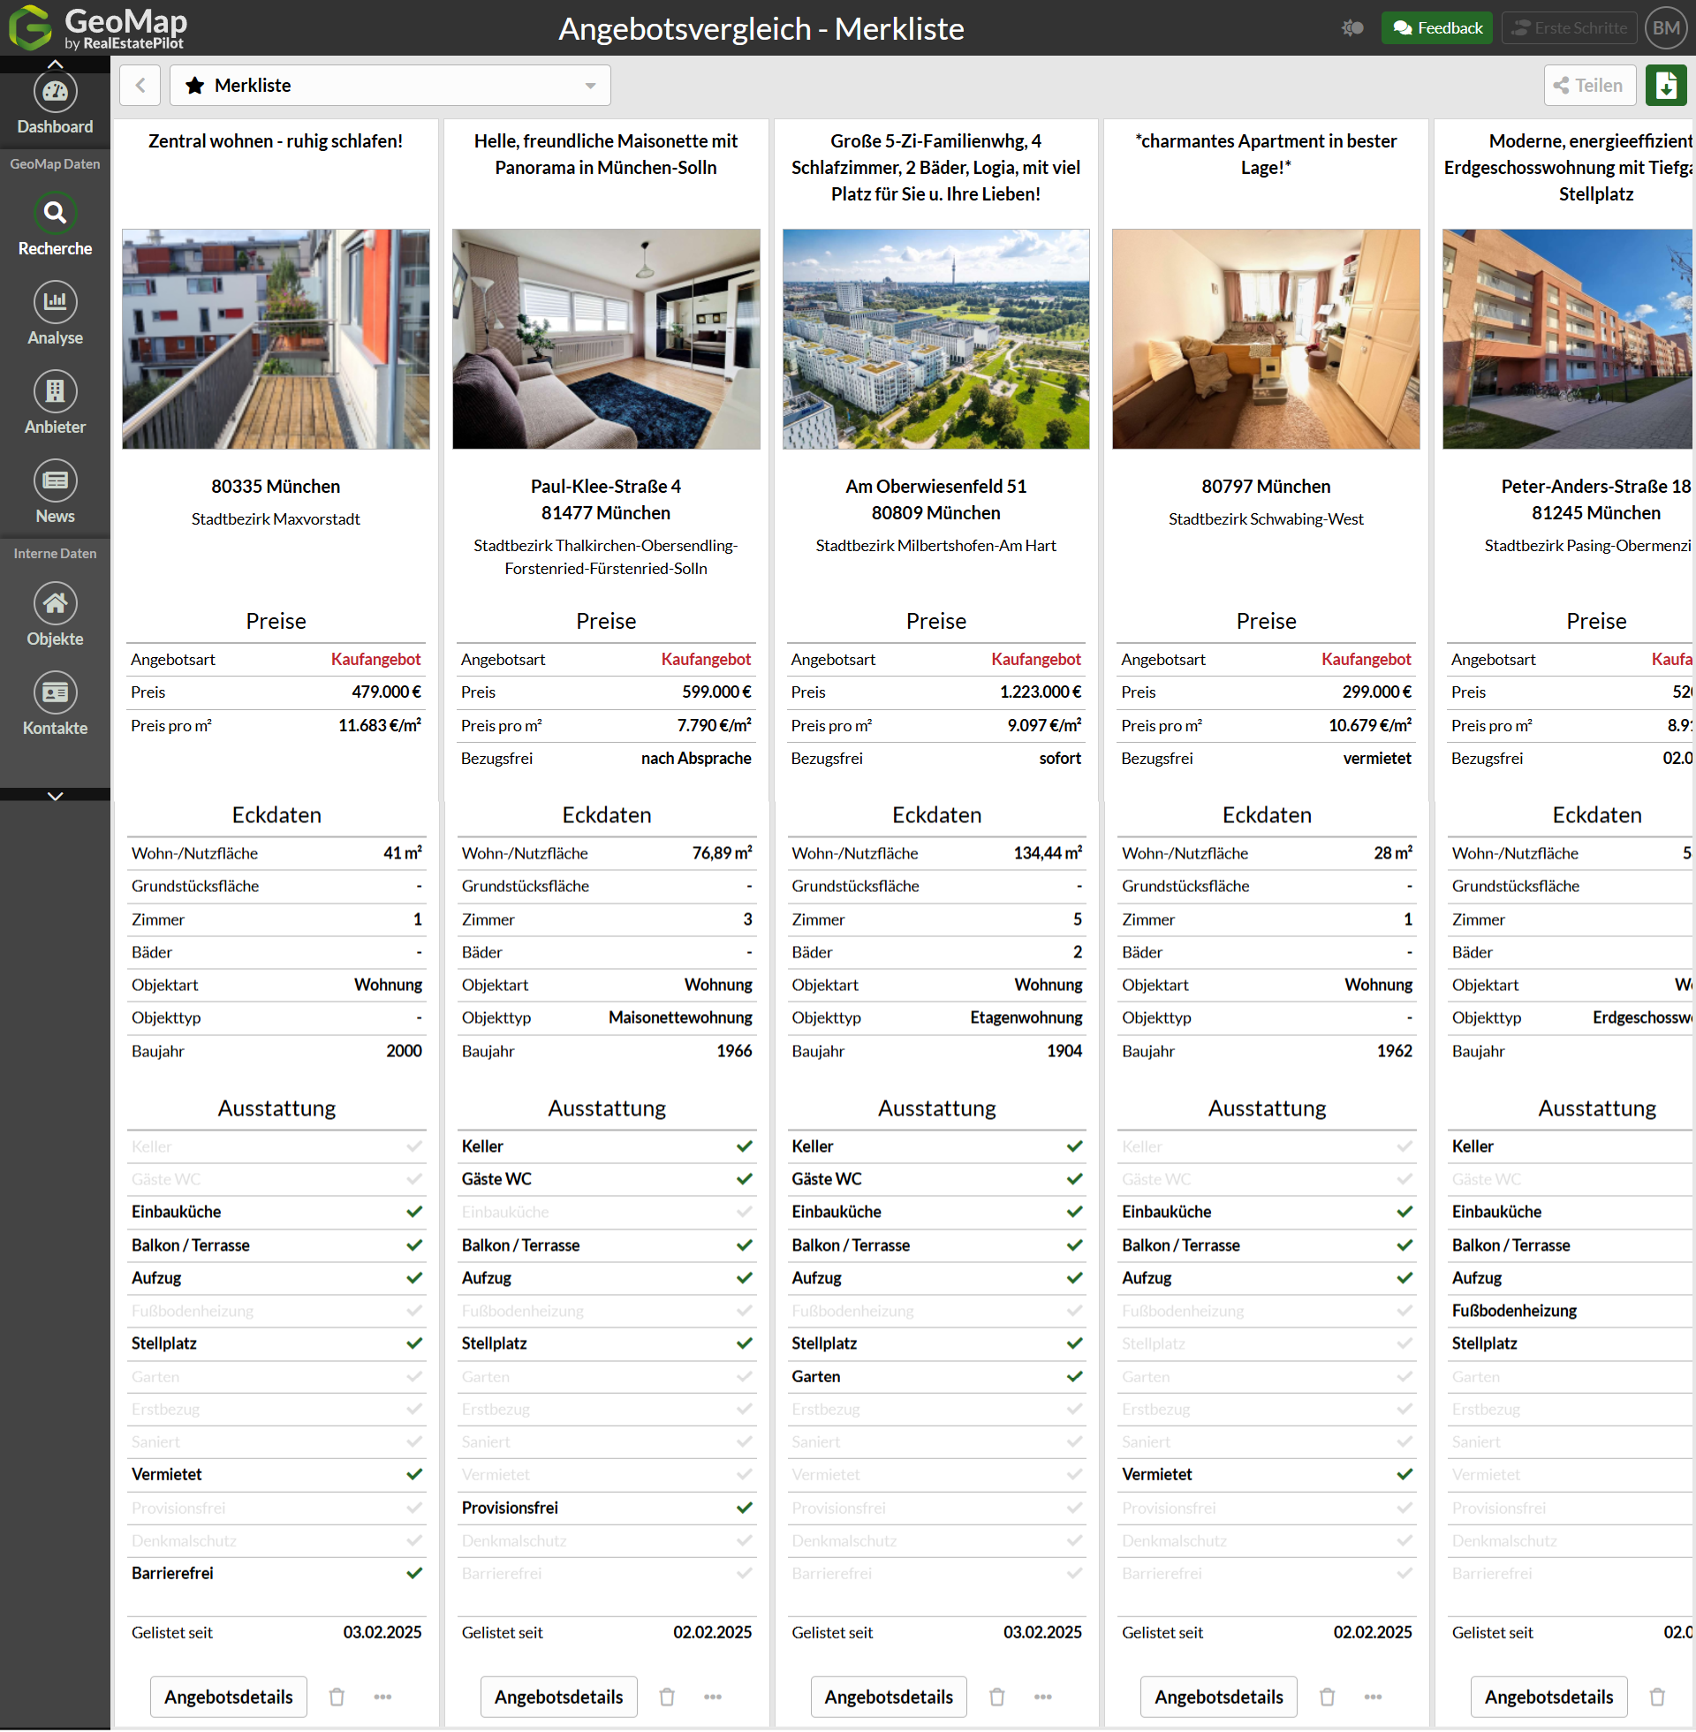The width and height of the screenshot is (1696, 1732).
Task: Open the News sidebar icon
Action: [x=56, y=480]
